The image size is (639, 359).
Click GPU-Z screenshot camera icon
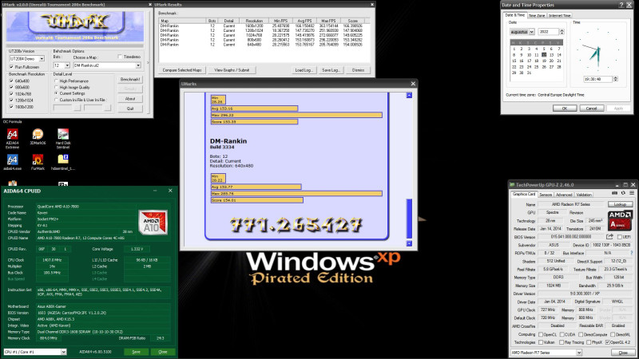tap(614, 193)
